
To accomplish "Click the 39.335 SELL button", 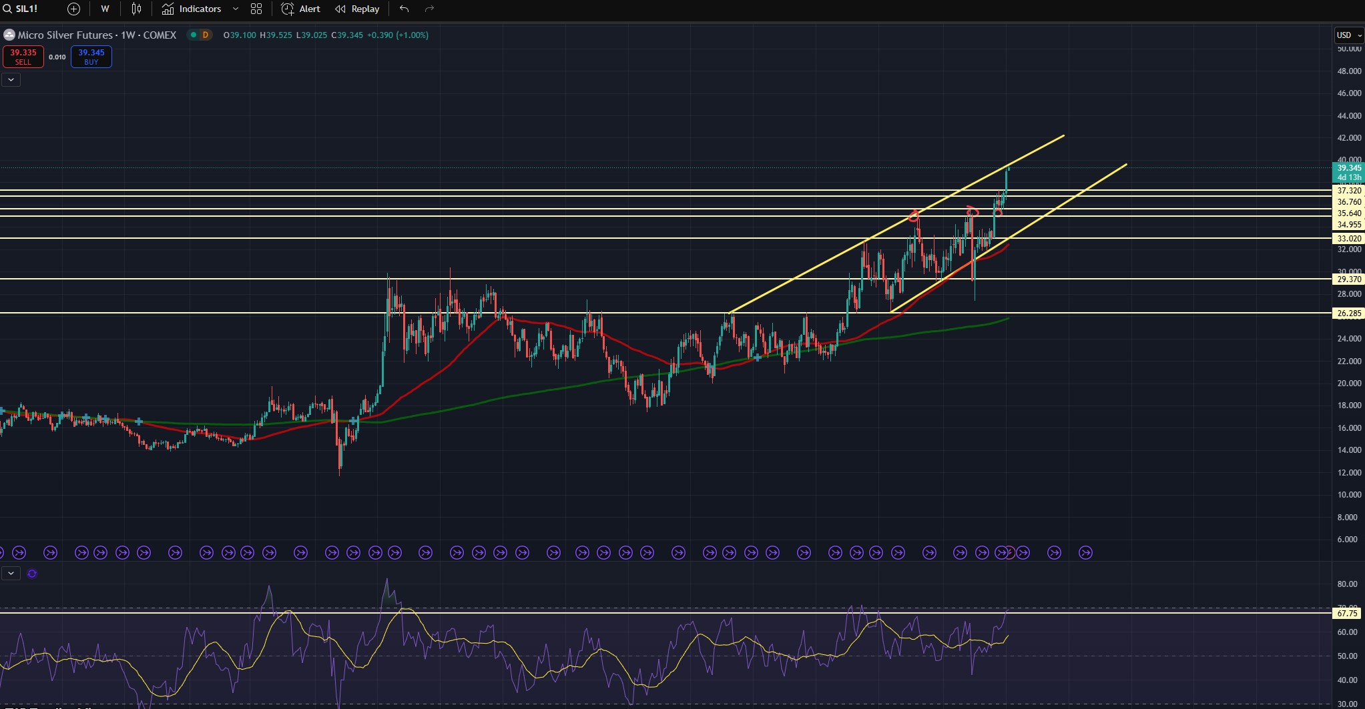I will coord(23,57).
